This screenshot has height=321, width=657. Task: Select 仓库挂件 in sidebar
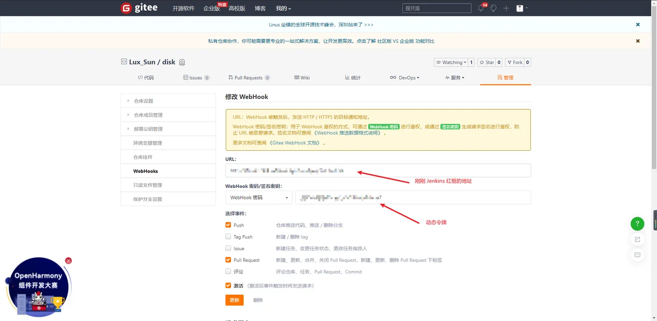point(168,157)
